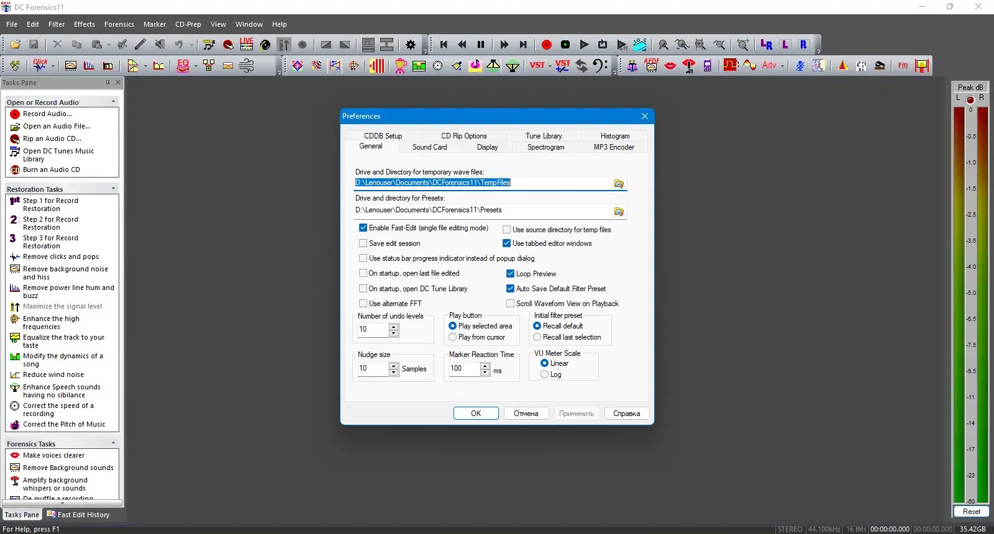Select the Log VU meter scale option
Image resolution: width=994 pixels, height=534 pixels.
545,374
